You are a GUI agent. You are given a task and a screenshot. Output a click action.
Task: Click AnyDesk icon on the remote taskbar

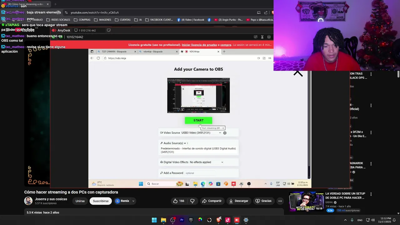(x=233, y=184)
